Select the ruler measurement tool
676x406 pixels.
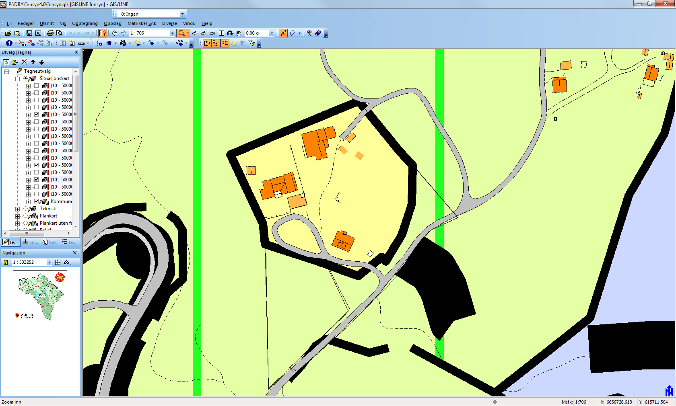[x=82, y=43]
